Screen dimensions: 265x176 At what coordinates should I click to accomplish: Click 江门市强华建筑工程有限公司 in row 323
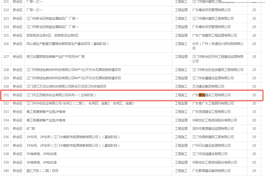coord(213,18)
